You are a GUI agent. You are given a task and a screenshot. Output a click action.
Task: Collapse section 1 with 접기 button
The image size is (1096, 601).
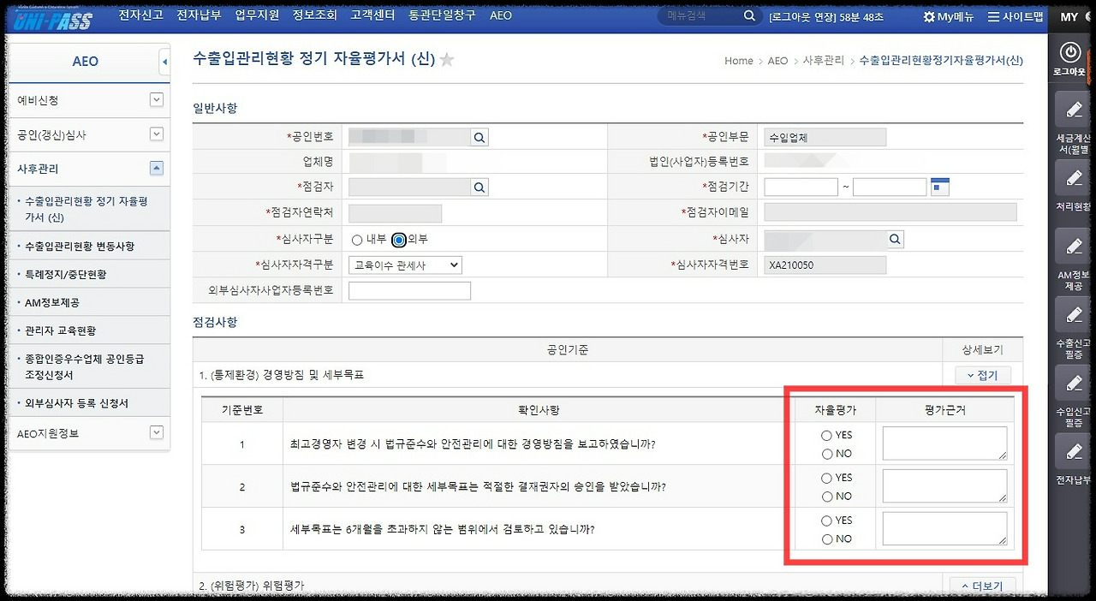(983, 375)
